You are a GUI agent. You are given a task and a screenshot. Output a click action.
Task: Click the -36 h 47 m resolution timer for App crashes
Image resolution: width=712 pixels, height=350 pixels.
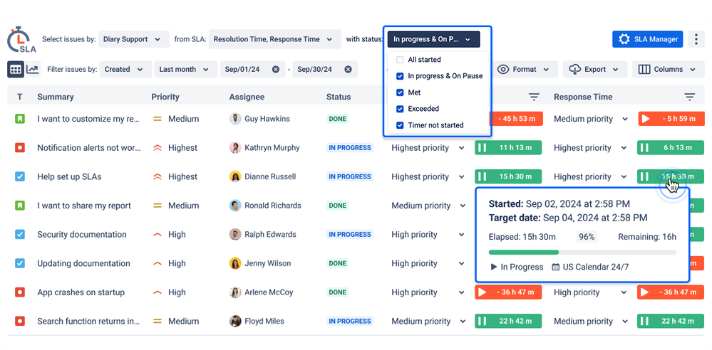pyautogui.click(x=508, y=292)
